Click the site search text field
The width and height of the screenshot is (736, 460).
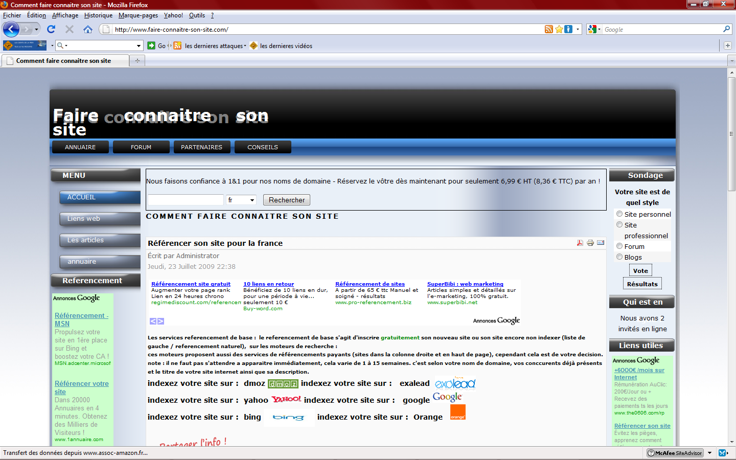[186, 200]
